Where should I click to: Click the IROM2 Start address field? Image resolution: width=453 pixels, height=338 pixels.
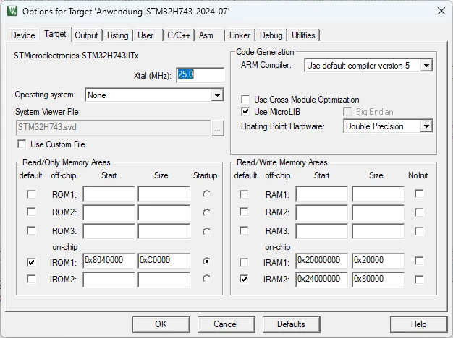click(109, 279)
